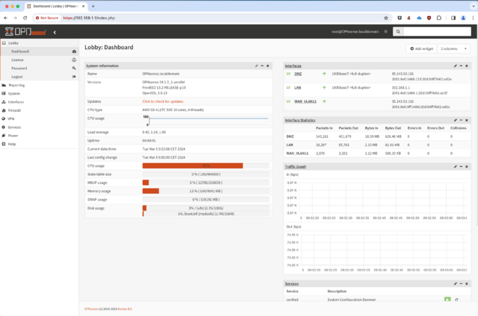
Task: Focus the search input field in header
Action: pos(437,31)
